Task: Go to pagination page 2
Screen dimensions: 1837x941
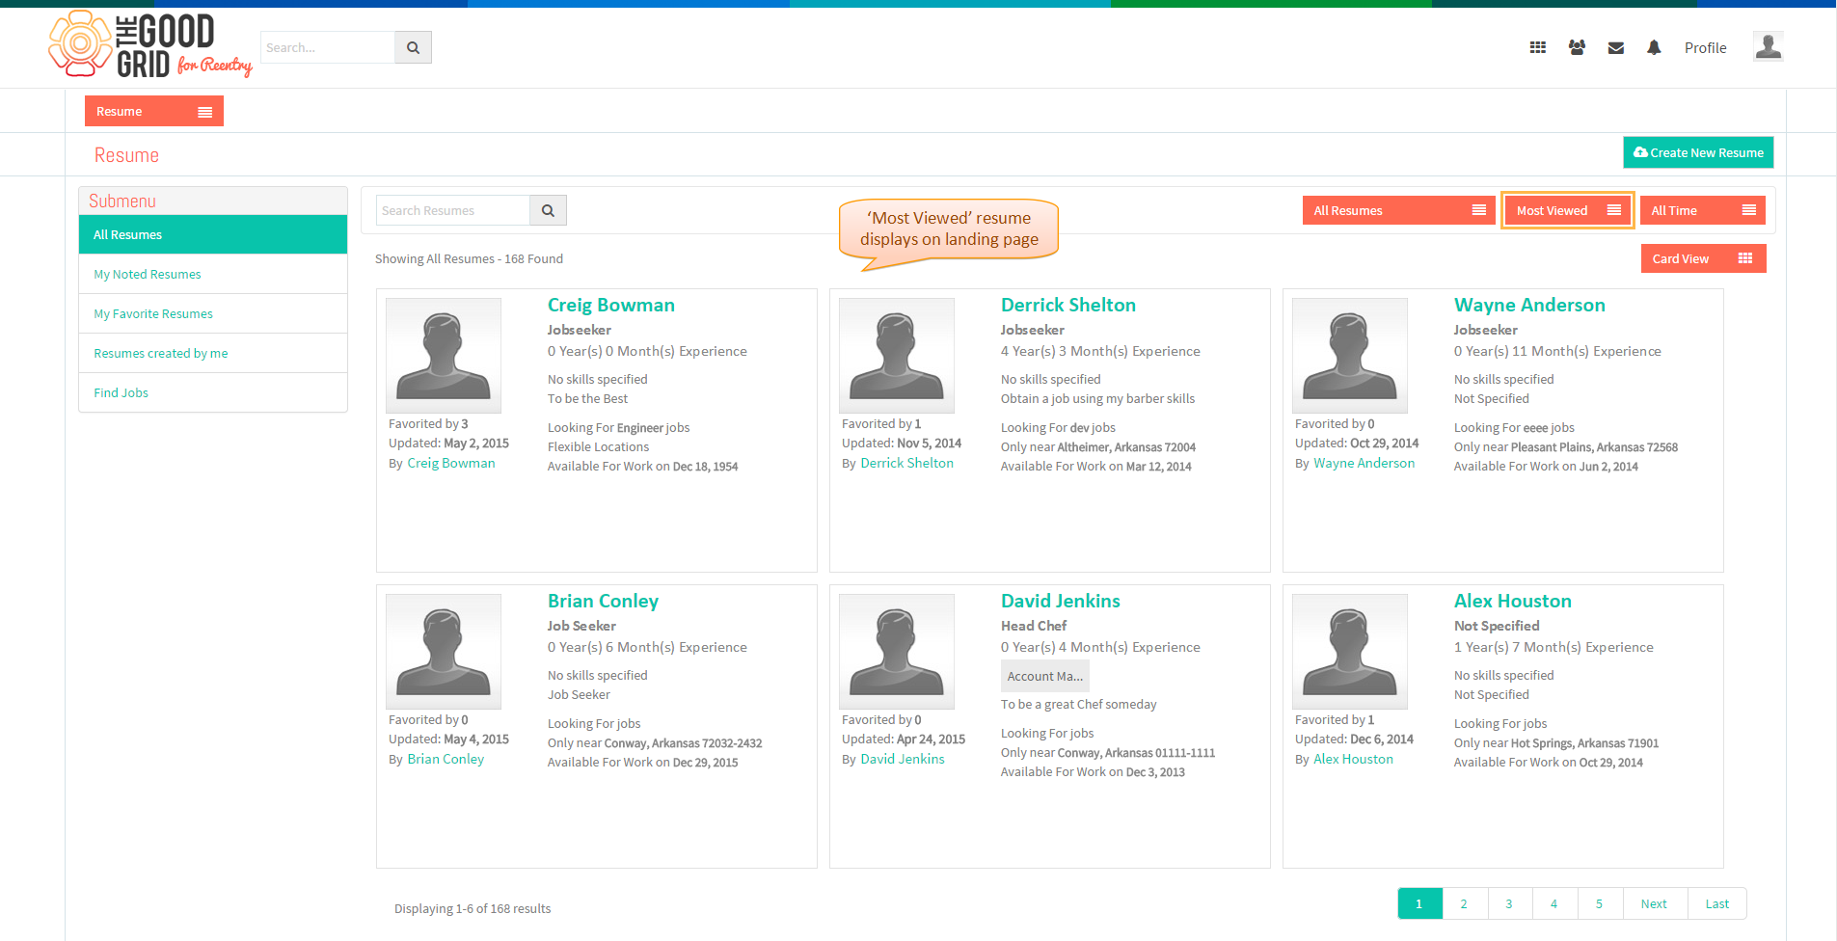Action: 1464,903
